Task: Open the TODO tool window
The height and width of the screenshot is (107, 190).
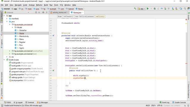Action: pos(7,102)
